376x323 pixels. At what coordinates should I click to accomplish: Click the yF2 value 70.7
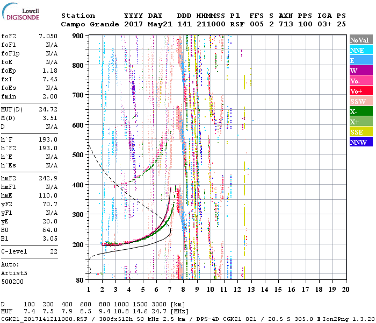tap(50, 204)
